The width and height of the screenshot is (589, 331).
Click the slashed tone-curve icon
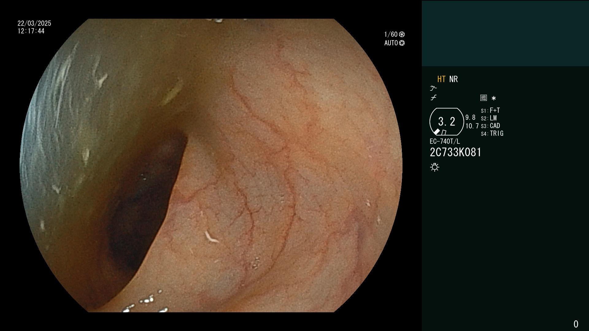[433, 98]
